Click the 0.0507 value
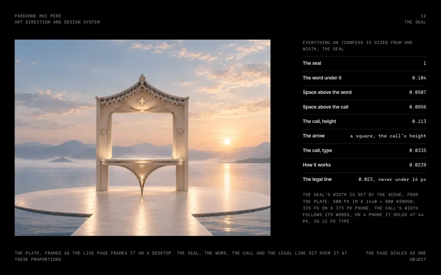441x275 pixels. (x=418, y=92)
